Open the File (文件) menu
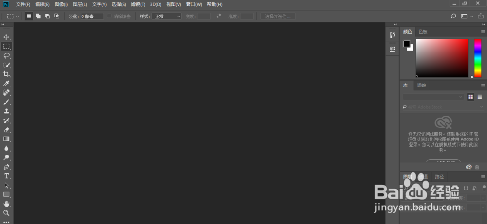This screenshot has height=224, width=487. 23,4
